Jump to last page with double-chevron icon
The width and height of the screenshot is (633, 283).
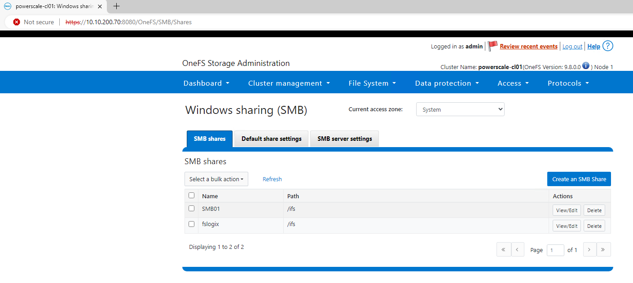tap(603, 249)
